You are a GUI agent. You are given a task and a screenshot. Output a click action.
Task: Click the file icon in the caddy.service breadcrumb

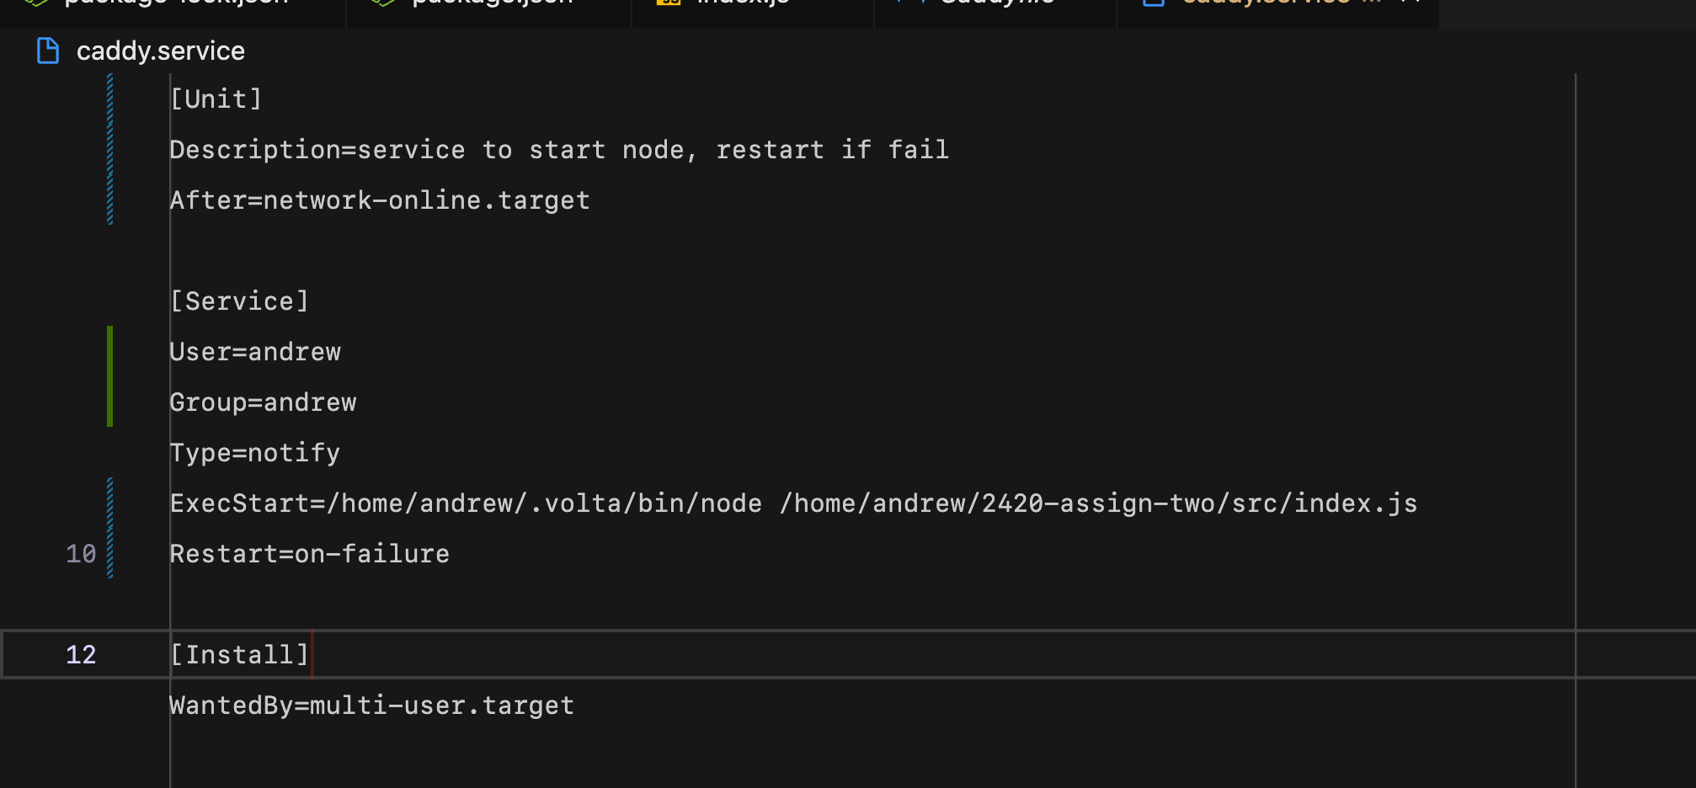[47, 51]
